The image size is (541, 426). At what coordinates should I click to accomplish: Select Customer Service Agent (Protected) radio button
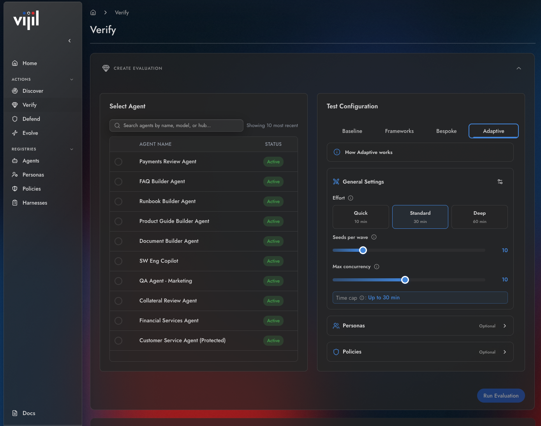pyautogui.click(x=118, y=341)
